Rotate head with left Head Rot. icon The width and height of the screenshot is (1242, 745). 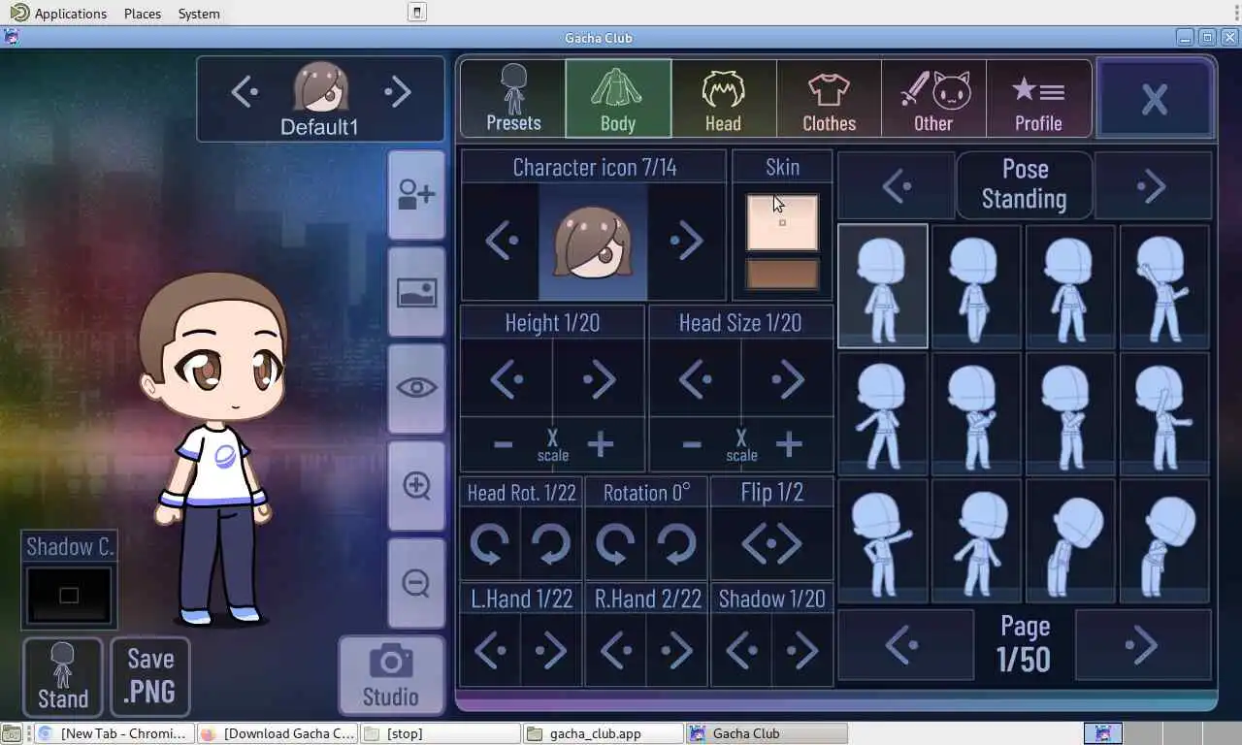490,544
